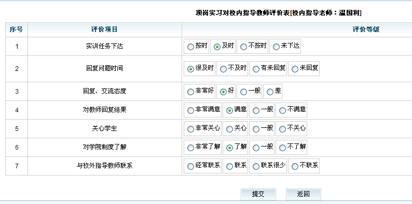Select 联系很少 radio option
412x204 pixels.
tap(256, 167)
